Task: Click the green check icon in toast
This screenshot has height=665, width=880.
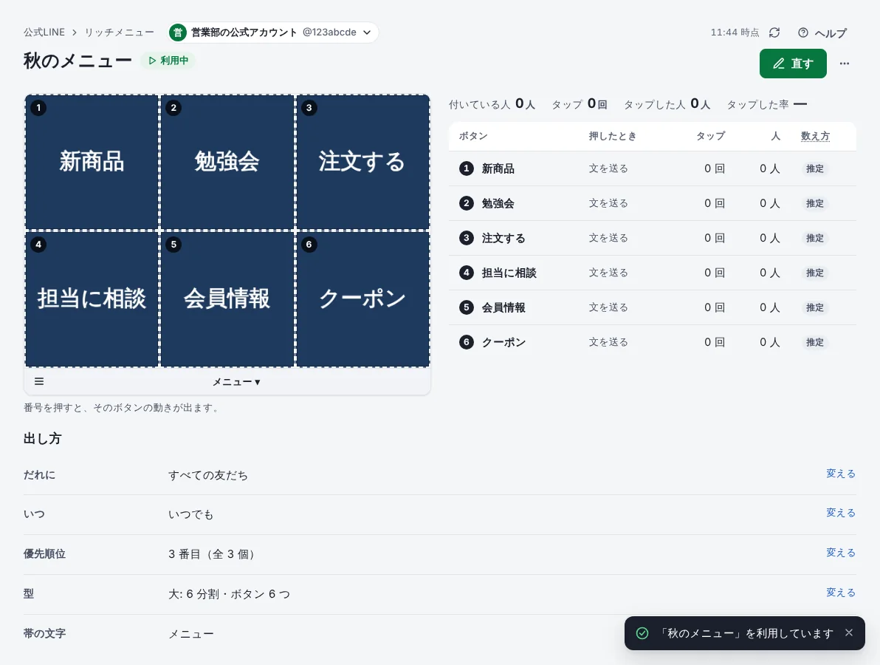Action: click(x=642, y=633)
